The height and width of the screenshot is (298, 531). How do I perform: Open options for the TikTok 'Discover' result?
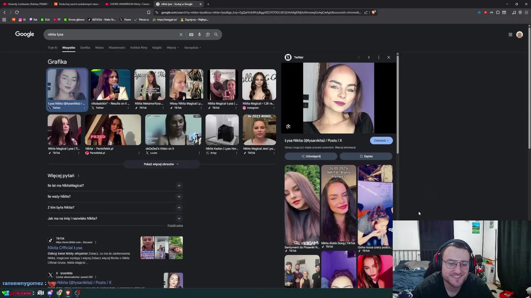coord(95,242)
